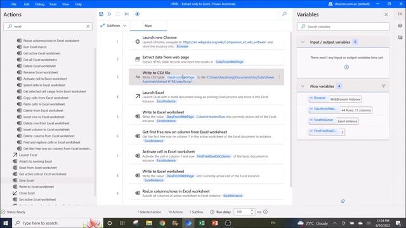The height and width of the screenshot is (228, 406).
Task: Select Resize columns/rows in Excel worksheet step
Action: pyautogui.click(x=206, y=193)
